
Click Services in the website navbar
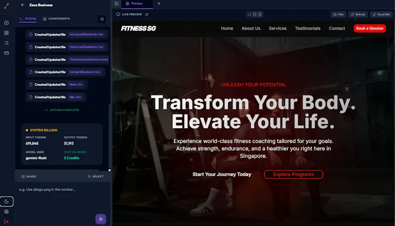click(277, 29)
